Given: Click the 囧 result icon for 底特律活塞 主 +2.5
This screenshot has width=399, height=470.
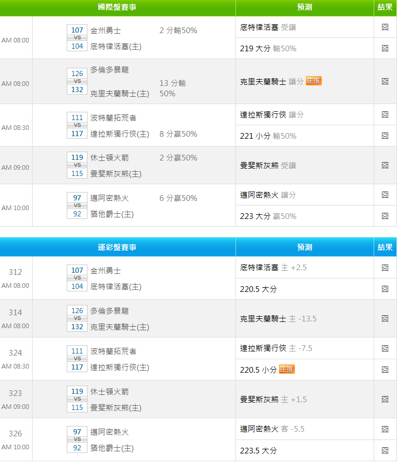Looking at the screenshot, I should click(385, 268).
